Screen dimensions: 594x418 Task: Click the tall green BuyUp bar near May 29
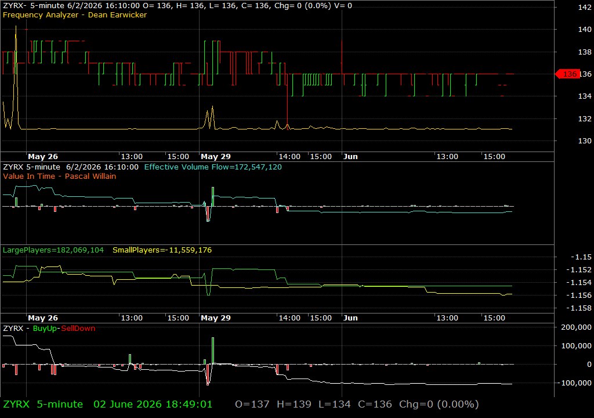[213, 351]
